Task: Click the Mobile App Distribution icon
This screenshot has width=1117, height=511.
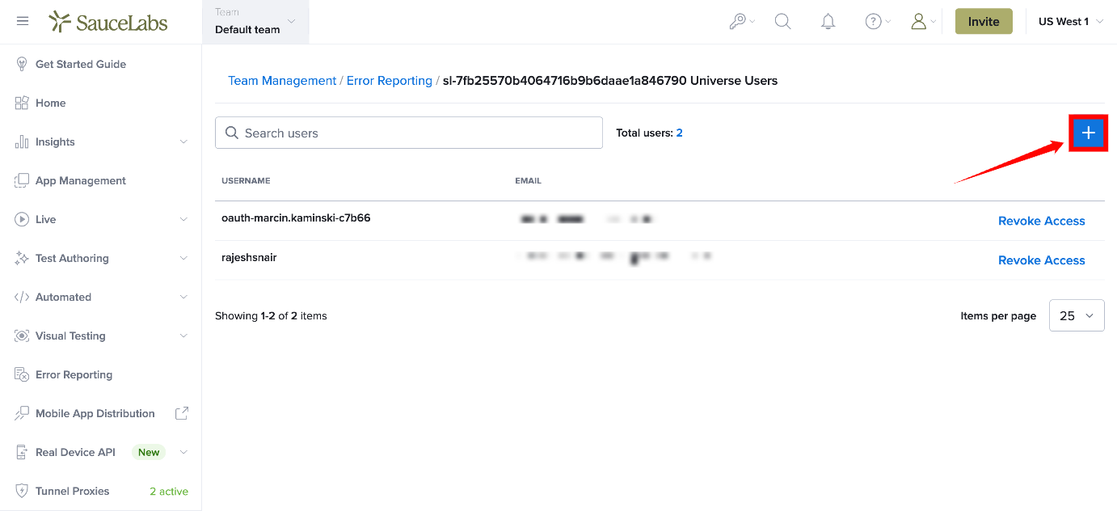Action: click(x=22, y=414)
